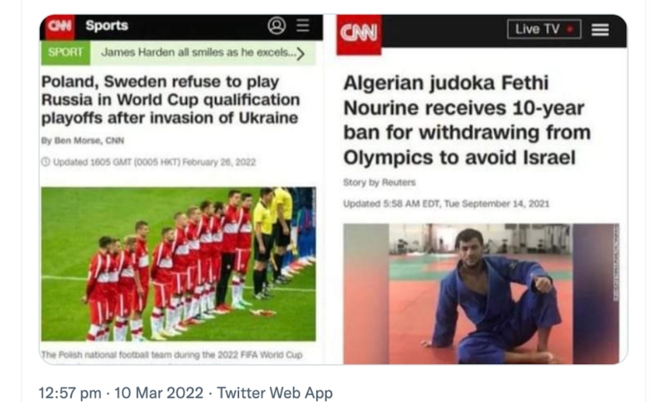Open Poland, Sweden refuse to play headline

point(170,99)
